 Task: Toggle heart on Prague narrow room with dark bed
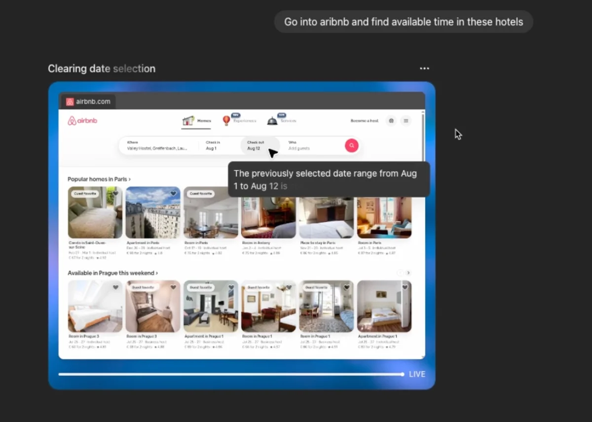pos(173,287)
